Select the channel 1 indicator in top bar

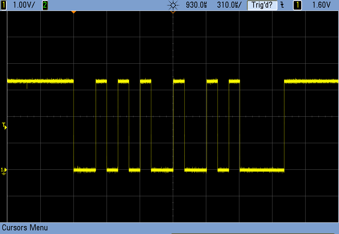pos(4,5)
